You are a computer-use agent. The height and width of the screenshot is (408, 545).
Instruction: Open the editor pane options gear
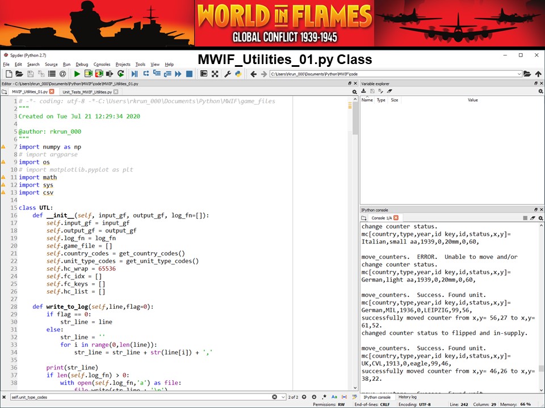[x=354, y=92]
